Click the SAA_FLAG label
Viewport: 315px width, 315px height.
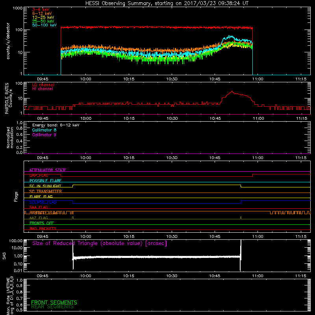pos(39,207)
